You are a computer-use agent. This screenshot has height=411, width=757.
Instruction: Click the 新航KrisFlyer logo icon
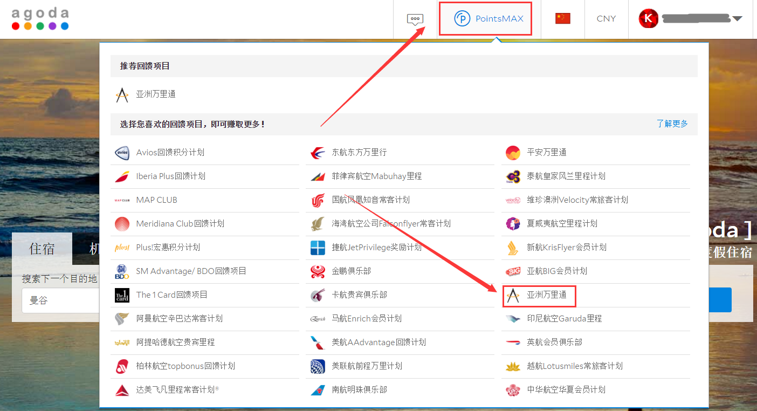tap(513, 248)
